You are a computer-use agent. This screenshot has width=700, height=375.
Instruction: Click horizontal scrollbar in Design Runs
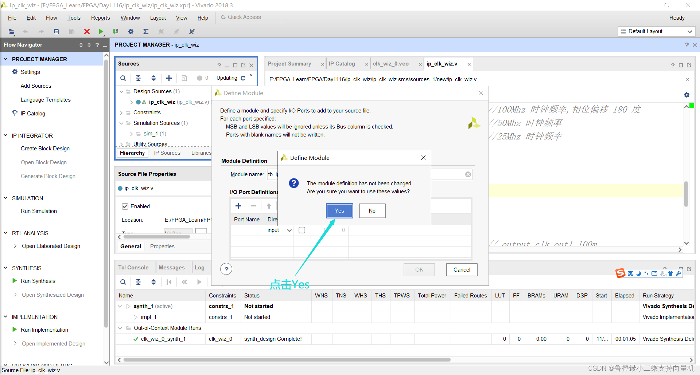pyautogui.click(x=287, y=360)
